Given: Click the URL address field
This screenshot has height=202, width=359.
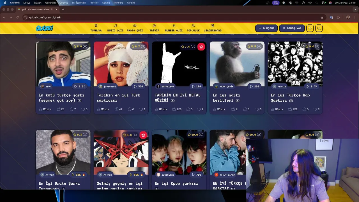Looking at the screenshot, I should 174,17.
